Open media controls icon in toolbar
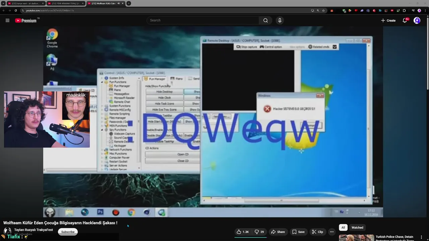The height and width of the screenshot is (241, 429). [413, 10]
